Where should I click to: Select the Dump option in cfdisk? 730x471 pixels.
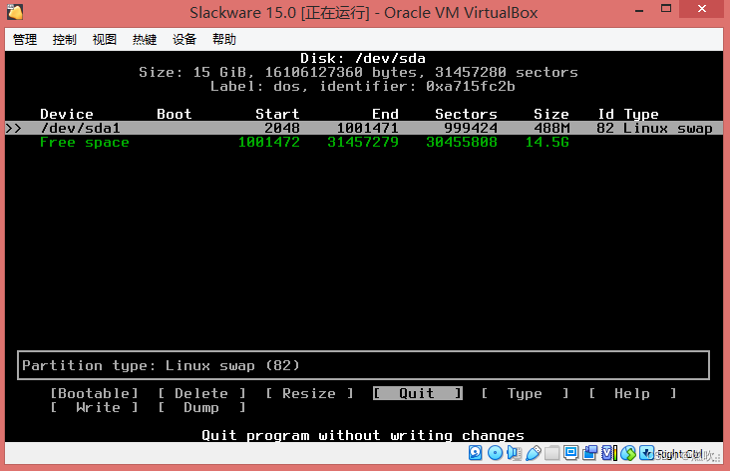point(201,408)
